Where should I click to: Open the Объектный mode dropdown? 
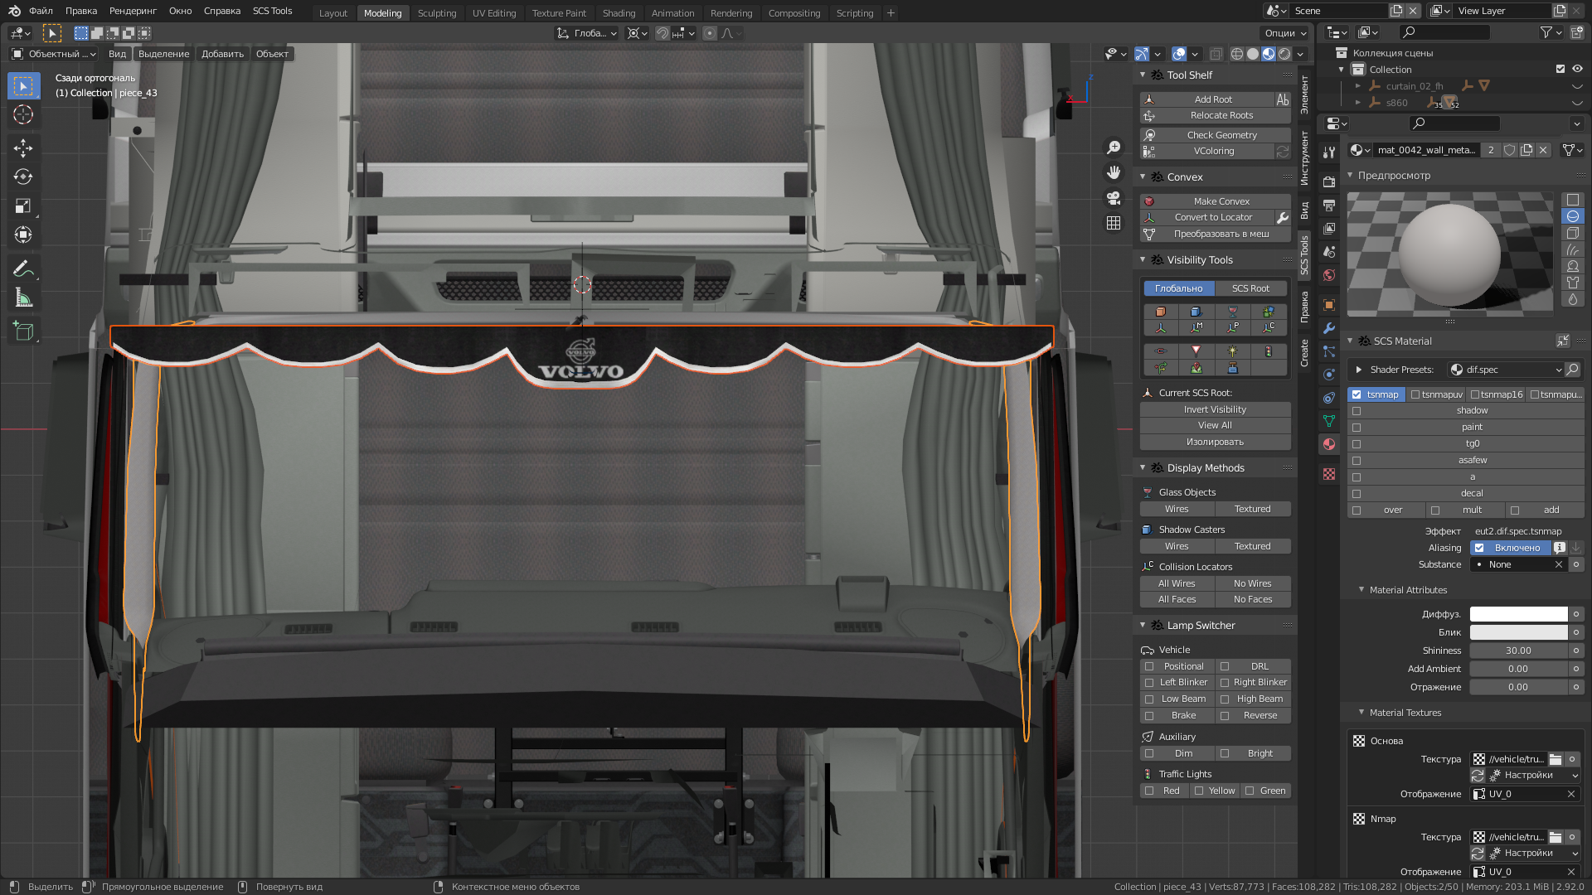[53, 54]
